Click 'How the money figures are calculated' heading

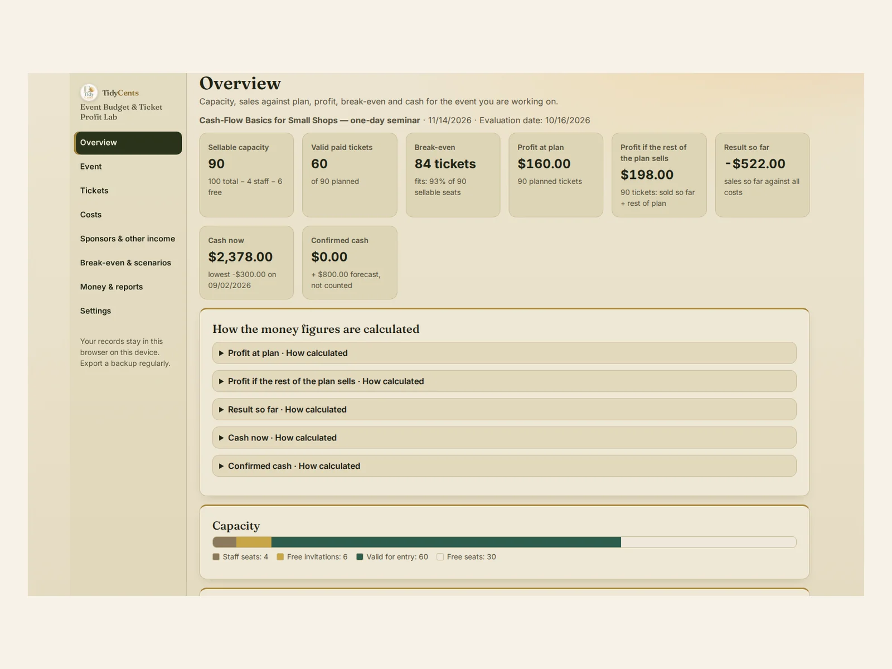(316, 329)
